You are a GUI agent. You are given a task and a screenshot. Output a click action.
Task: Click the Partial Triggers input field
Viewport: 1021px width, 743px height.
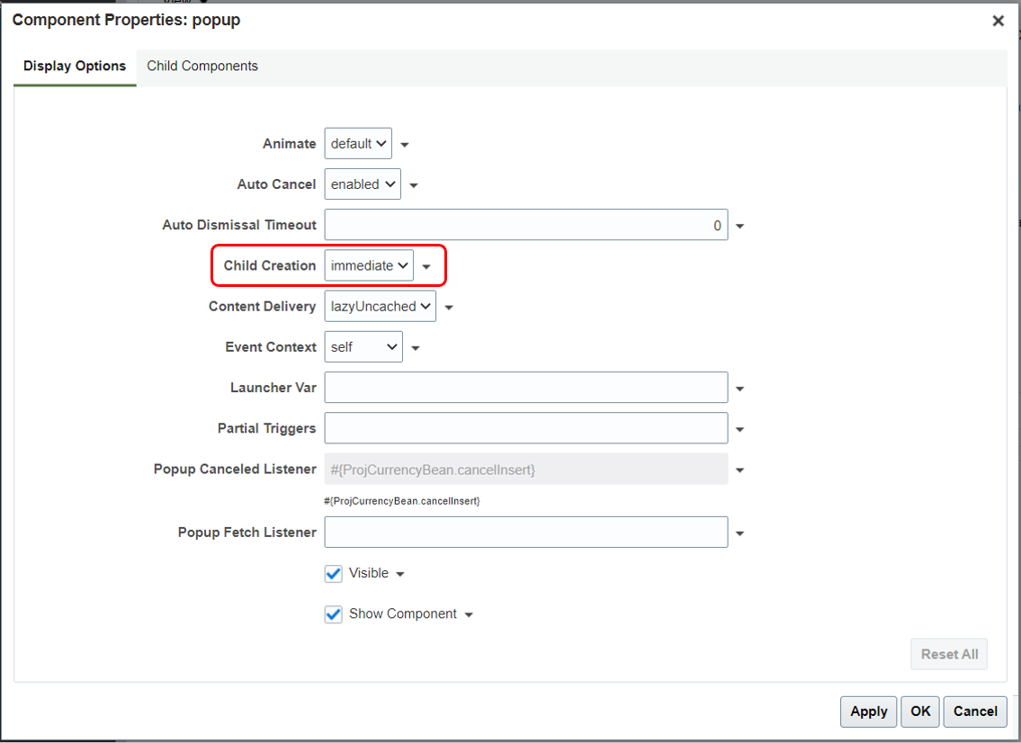525,428
